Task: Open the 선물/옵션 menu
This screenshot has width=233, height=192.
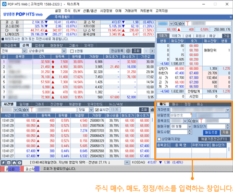Action: coord(90,11)
